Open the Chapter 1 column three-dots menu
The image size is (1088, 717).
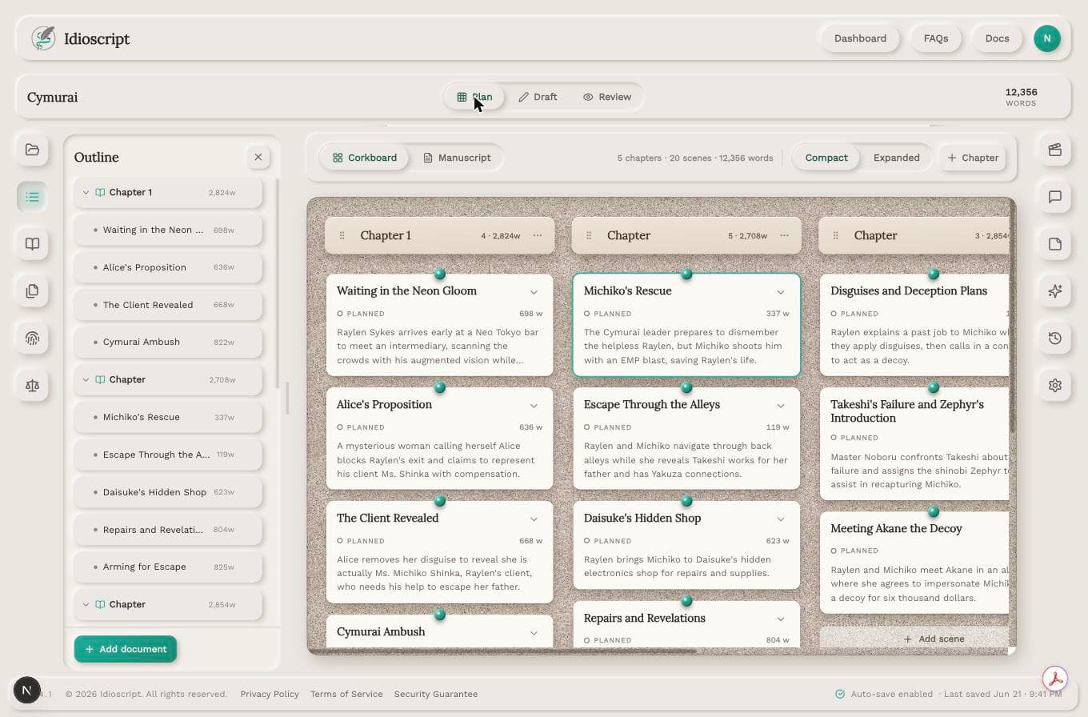coord(538,235)
